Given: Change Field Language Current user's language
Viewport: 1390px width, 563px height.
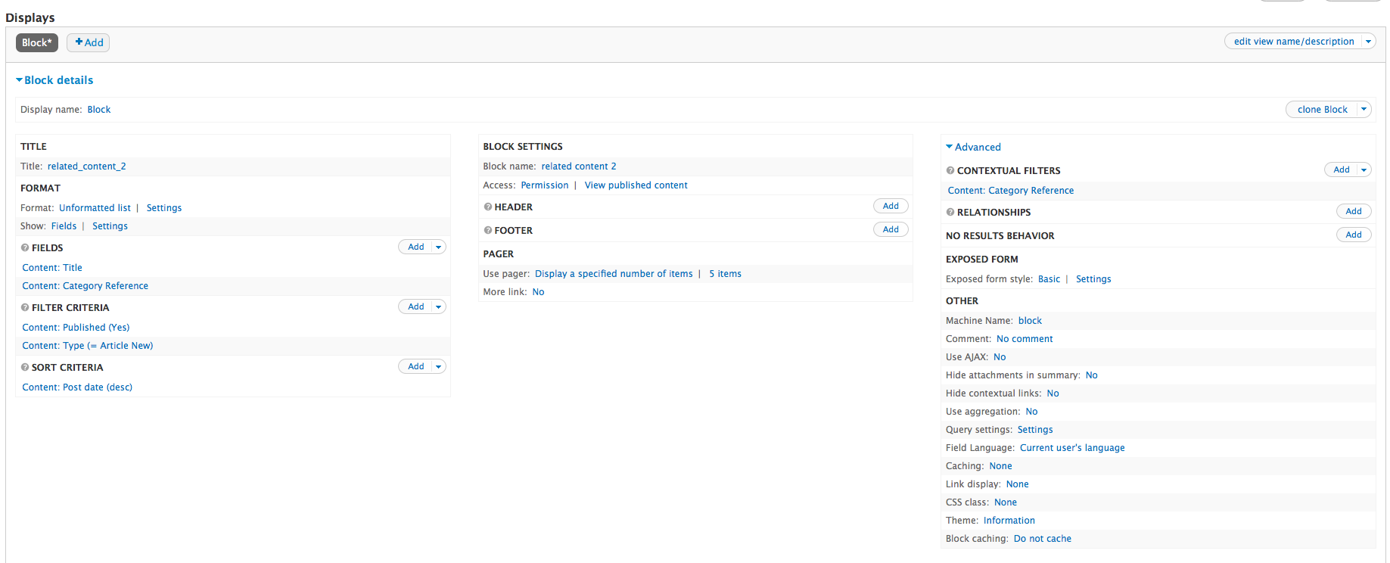Looking at the screenshot, I should pyautogui.click(x=1072, y=448).
